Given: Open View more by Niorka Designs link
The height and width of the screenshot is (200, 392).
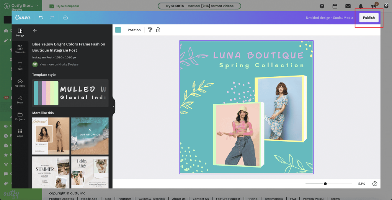Looking at the screenshot, I should 59,65.
